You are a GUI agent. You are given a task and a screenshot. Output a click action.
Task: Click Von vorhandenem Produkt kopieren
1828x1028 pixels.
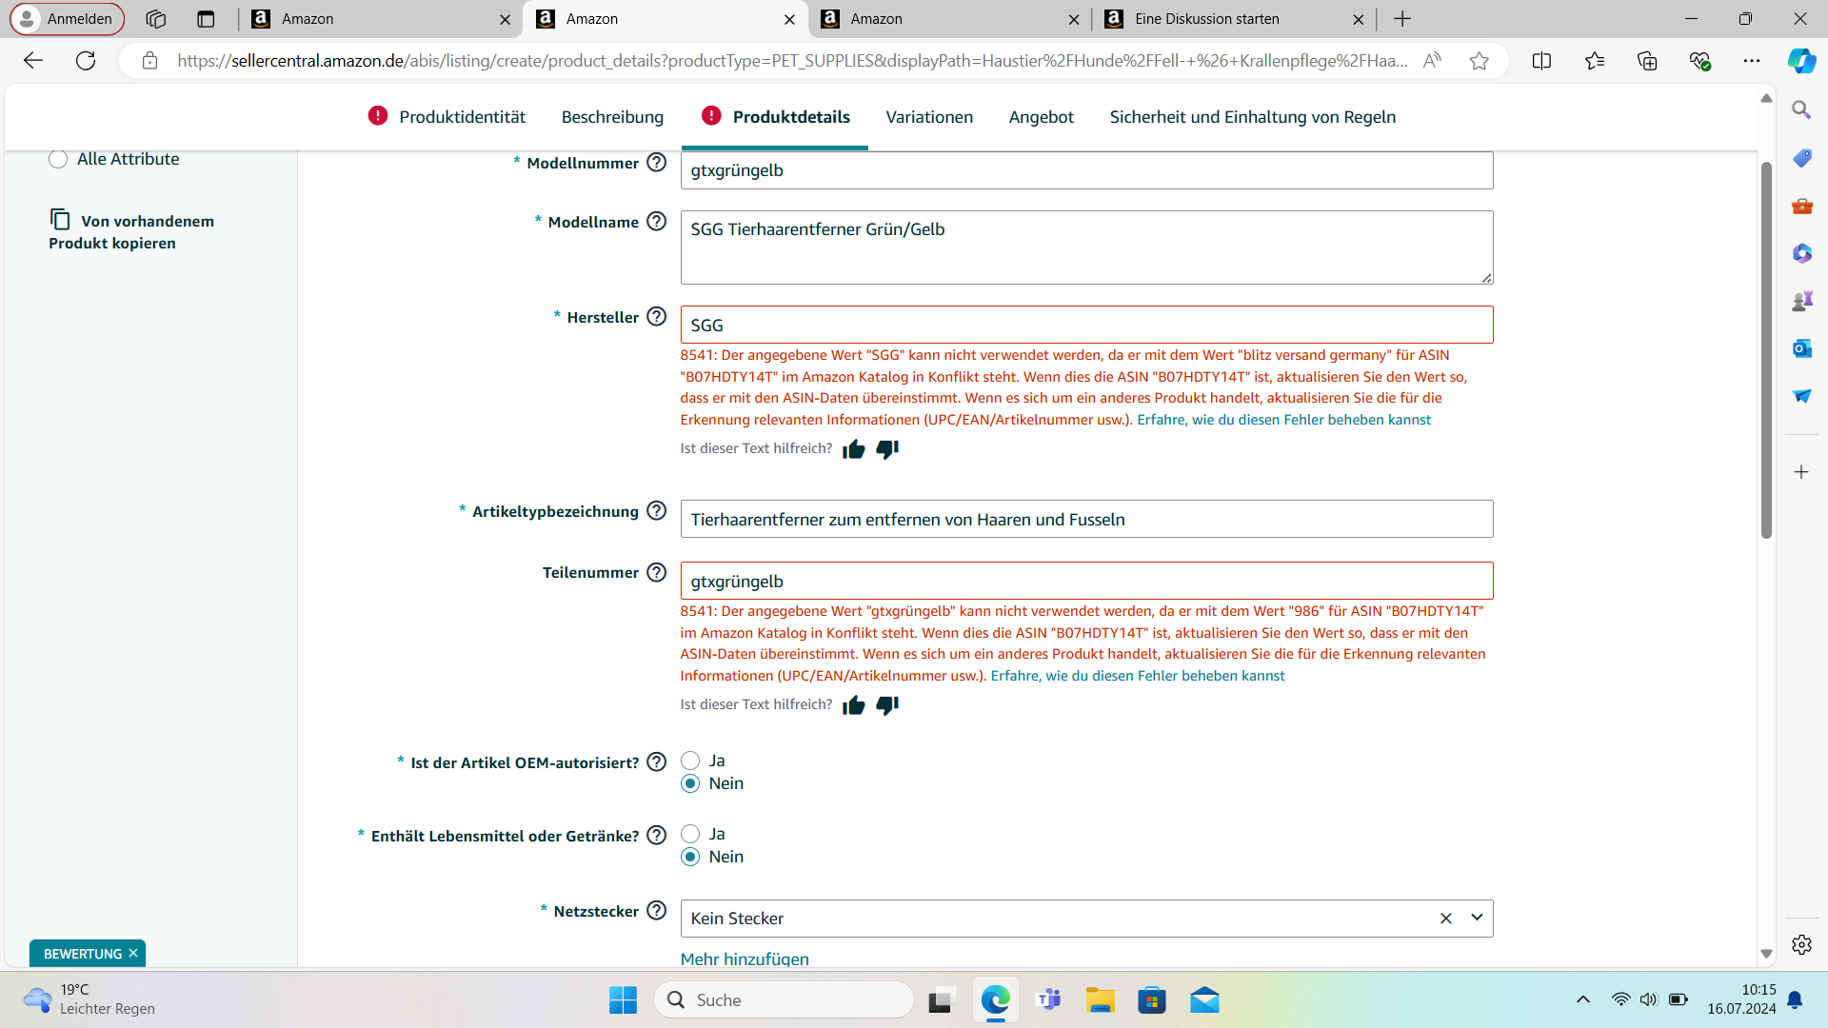[x=131, y=231]
